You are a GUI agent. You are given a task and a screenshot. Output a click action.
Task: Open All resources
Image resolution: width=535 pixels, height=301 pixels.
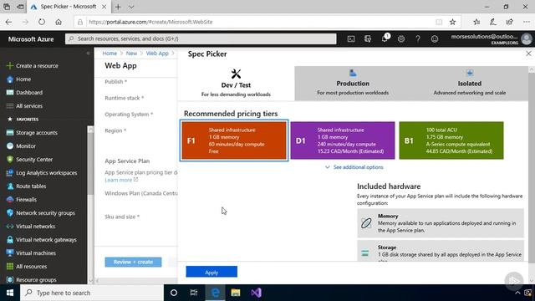click(x=31, y=266)
